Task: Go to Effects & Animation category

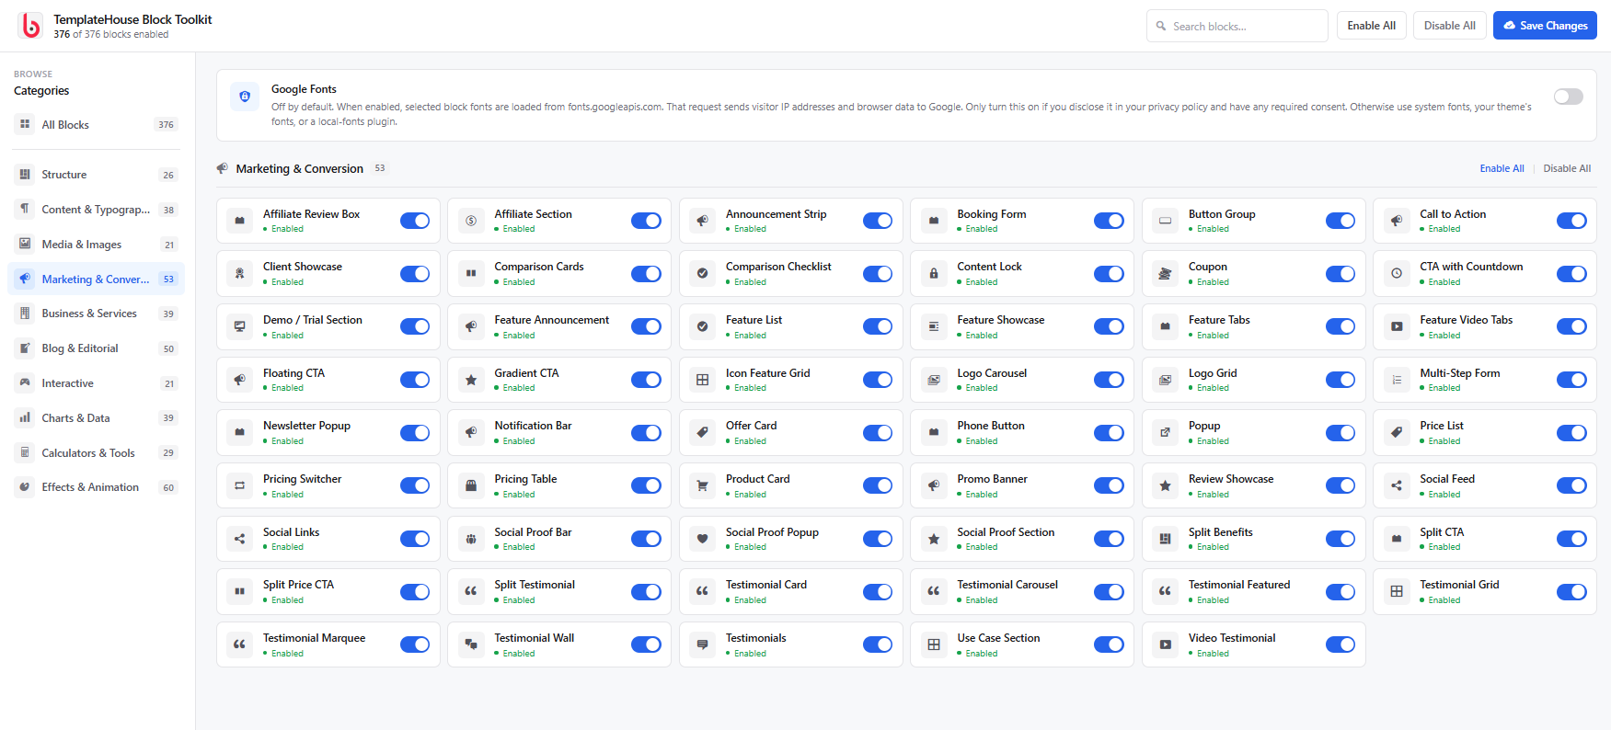Action: pos(97,487)
